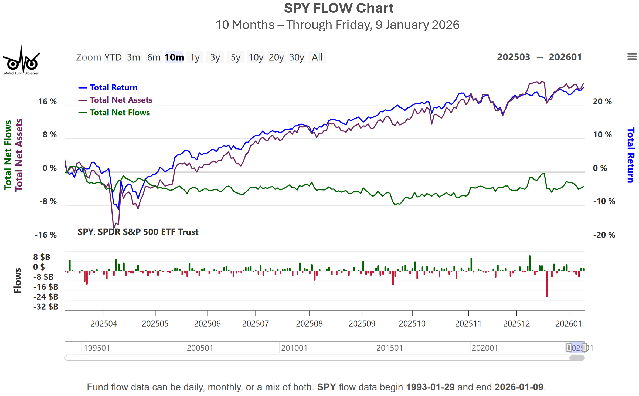The width and height of the screenshot is (639, 396).
Task: Click the left navigator range handle
Action: point(569,348)
